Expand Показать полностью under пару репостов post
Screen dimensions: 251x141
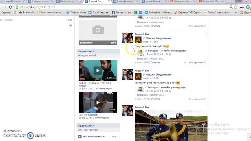151,58
